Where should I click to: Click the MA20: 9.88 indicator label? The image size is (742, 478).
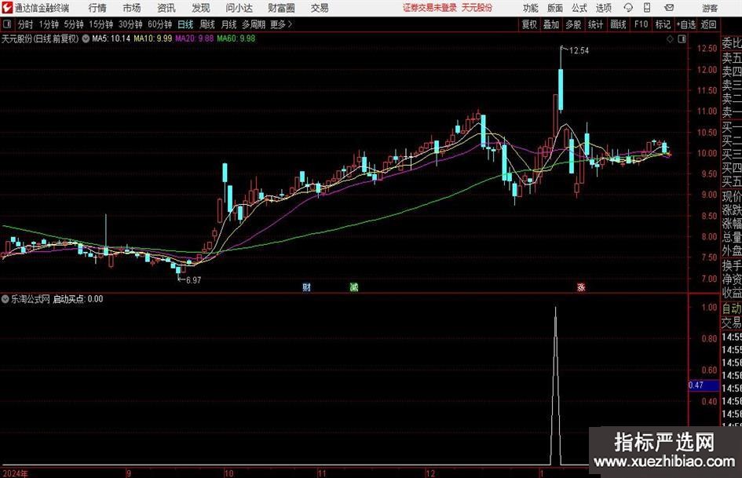195,38
